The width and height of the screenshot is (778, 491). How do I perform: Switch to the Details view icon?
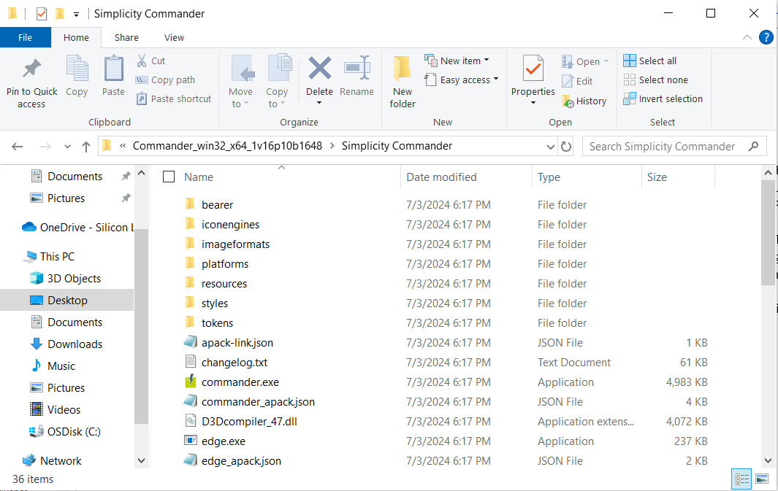click(x=741, y=479)
